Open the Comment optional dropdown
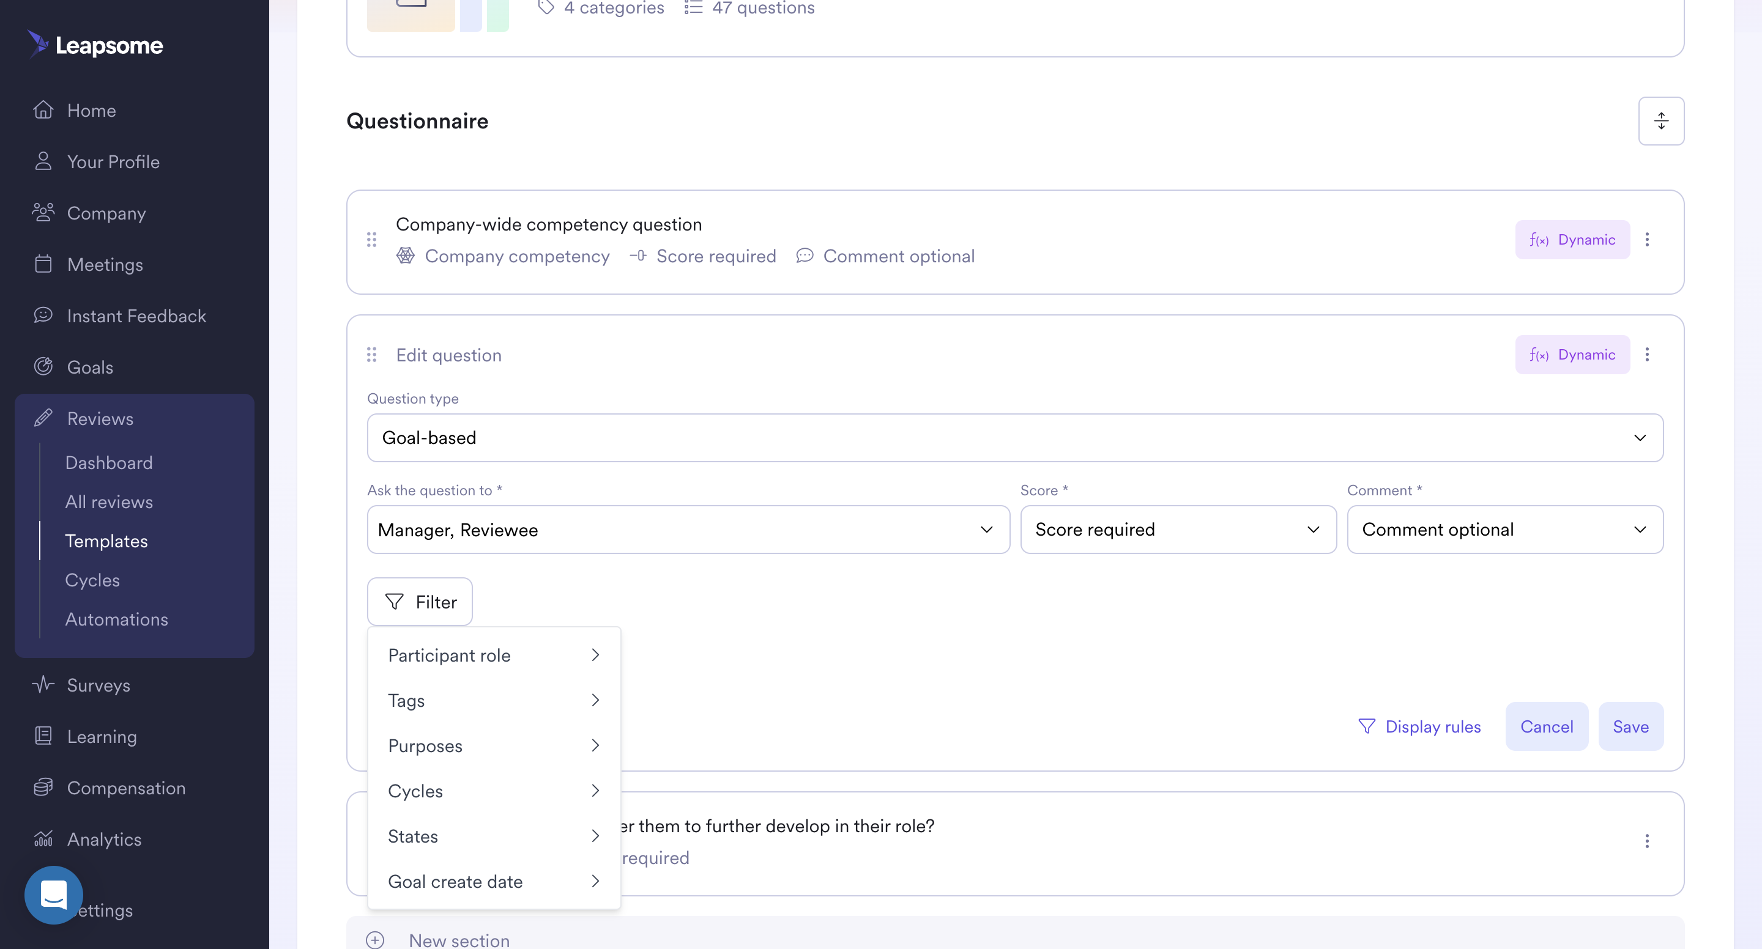Screen dimensions: 1762x949 (x=1505, y=529)
